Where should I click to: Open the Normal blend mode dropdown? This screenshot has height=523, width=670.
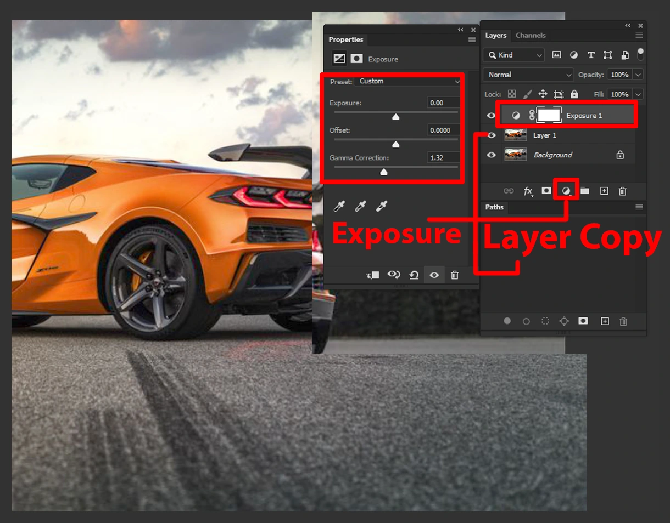(529, 75)
